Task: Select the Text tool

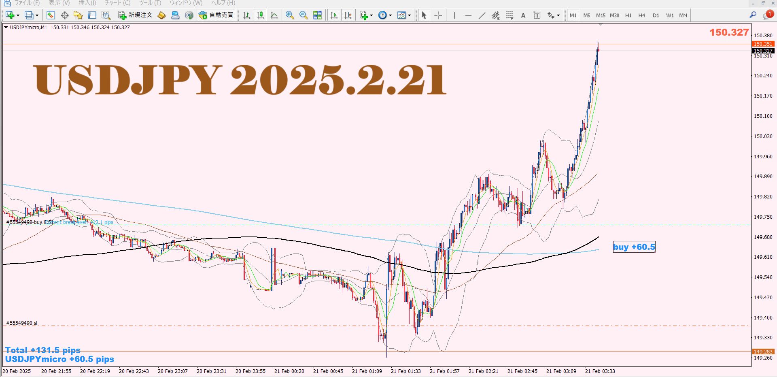Action: [523, 15]
